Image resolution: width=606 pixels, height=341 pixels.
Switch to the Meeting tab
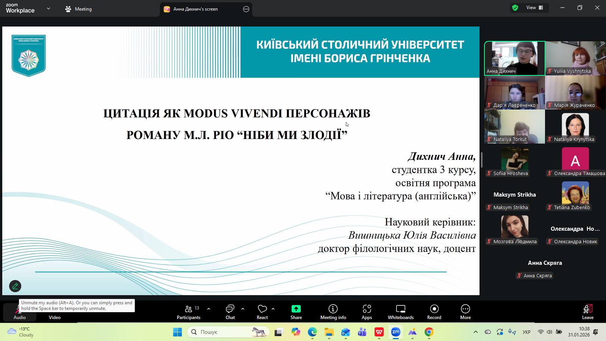78,9
